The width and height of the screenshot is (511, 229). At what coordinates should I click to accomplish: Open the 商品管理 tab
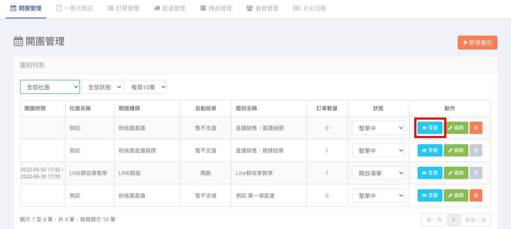[216, 8]
